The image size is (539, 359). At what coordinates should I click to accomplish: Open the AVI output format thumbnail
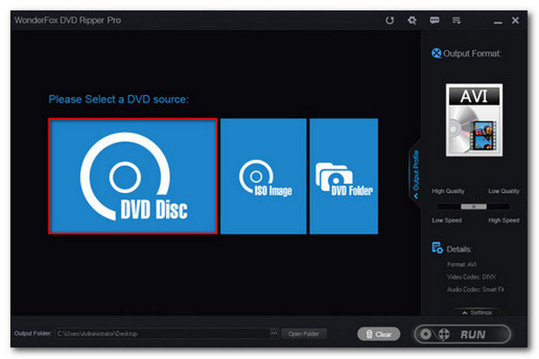[x=474, y=120]
